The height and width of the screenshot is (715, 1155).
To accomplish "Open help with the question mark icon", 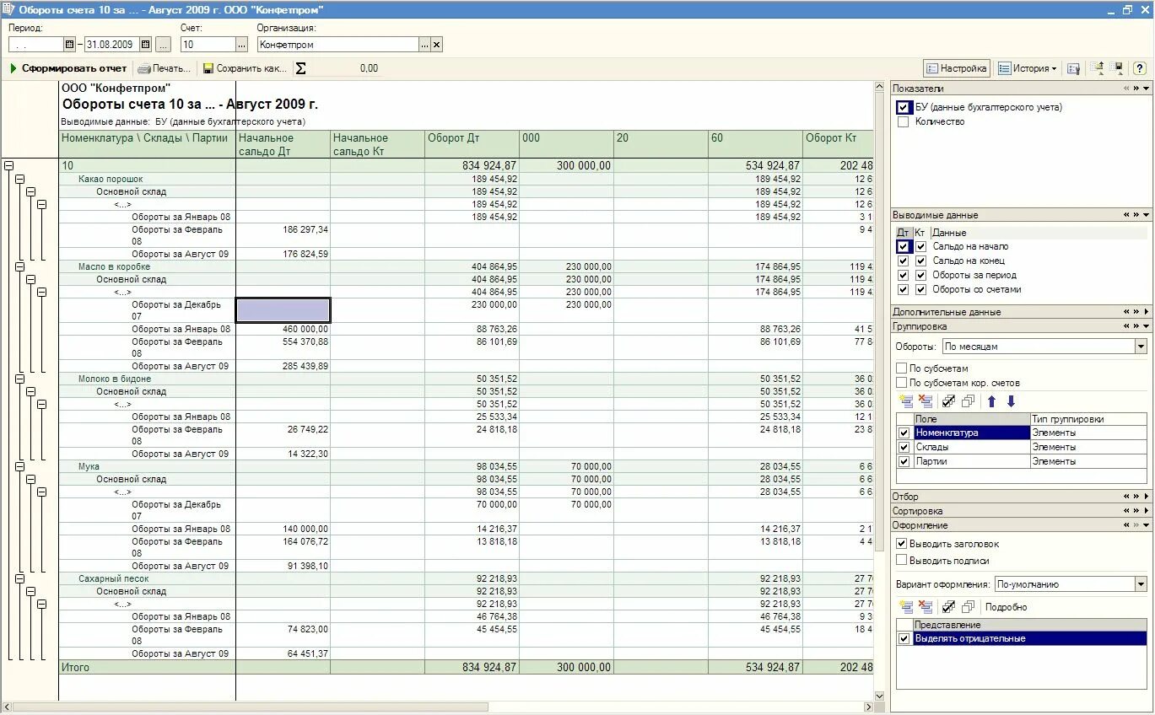I will 1140,68.
